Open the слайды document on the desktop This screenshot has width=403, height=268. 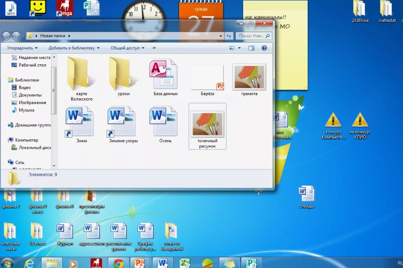pyautogui.click(x=307, y=195)
